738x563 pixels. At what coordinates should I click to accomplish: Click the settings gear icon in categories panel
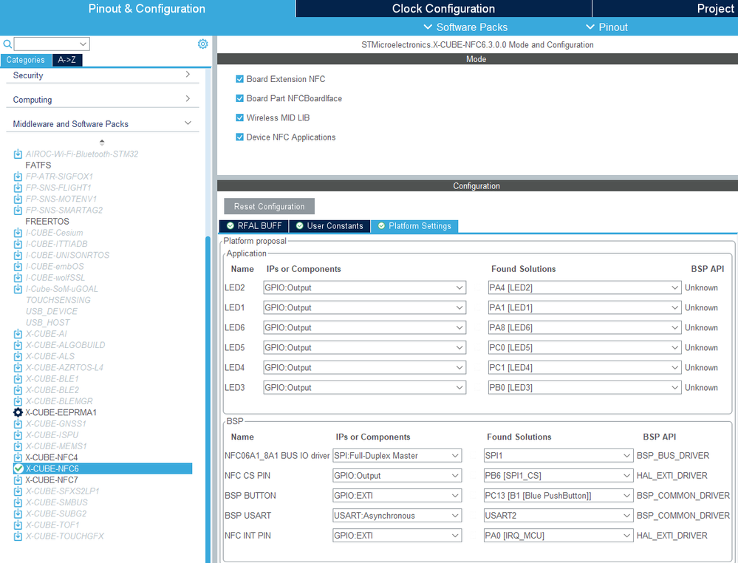click(x=203, y=44)
